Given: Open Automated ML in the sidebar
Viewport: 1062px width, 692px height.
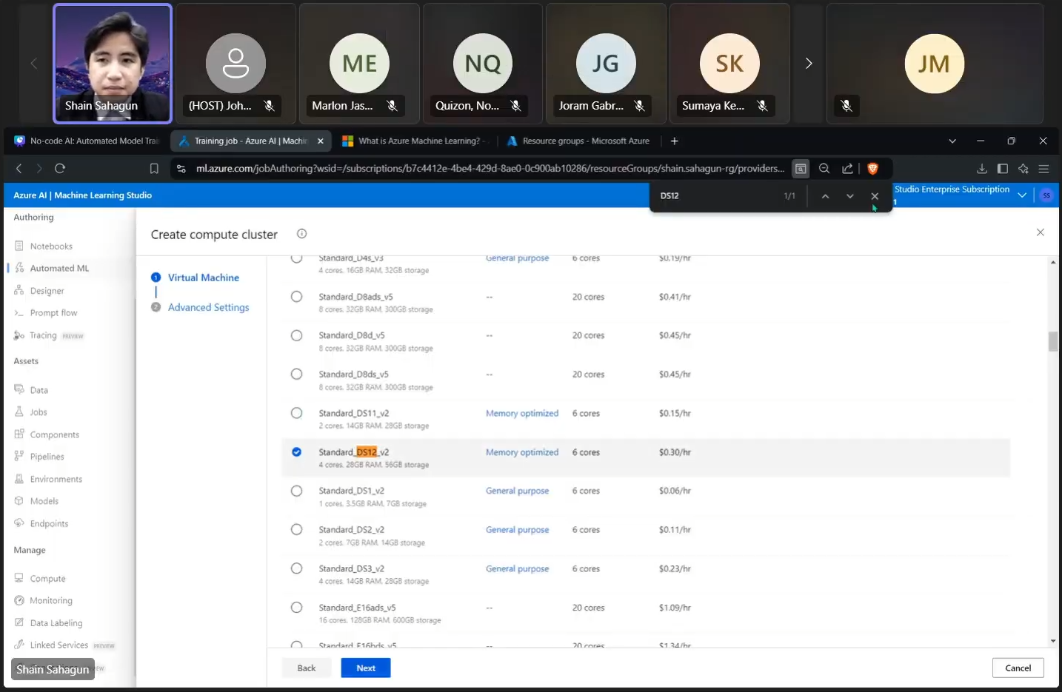Looking at the screenshot, I should (x=59, y=269).
